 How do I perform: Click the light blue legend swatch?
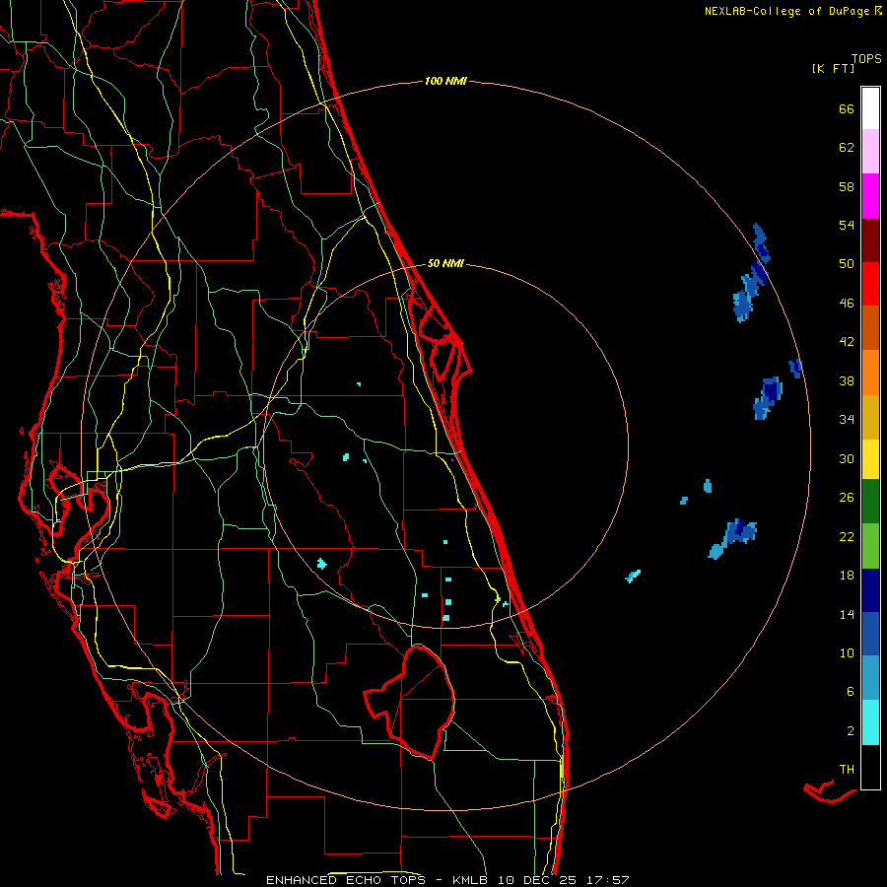(870, 678)
